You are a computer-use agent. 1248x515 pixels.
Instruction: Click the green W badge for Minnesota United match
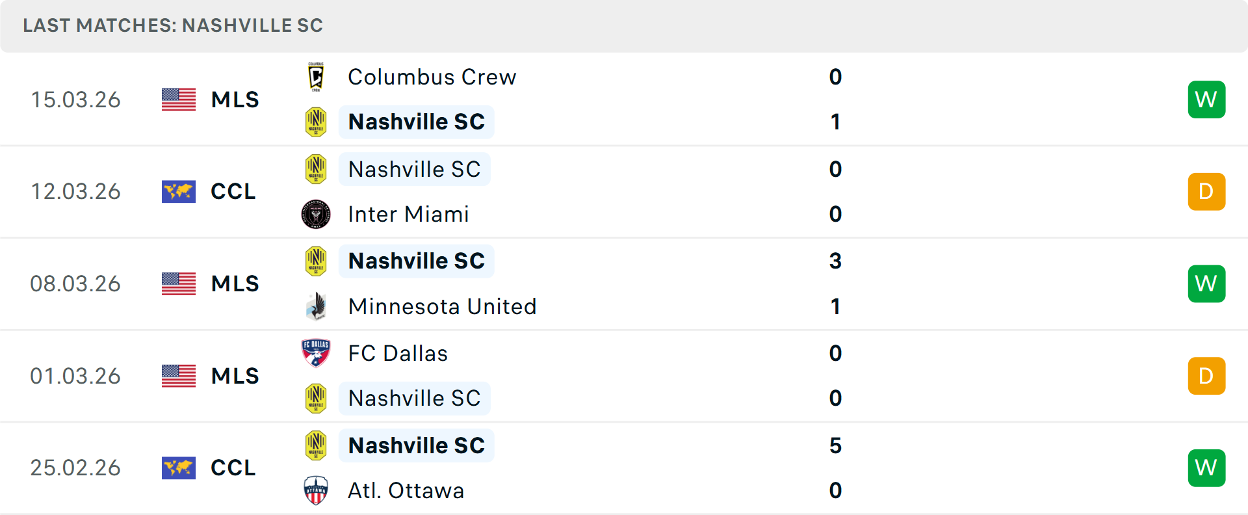click(1206, 284)
